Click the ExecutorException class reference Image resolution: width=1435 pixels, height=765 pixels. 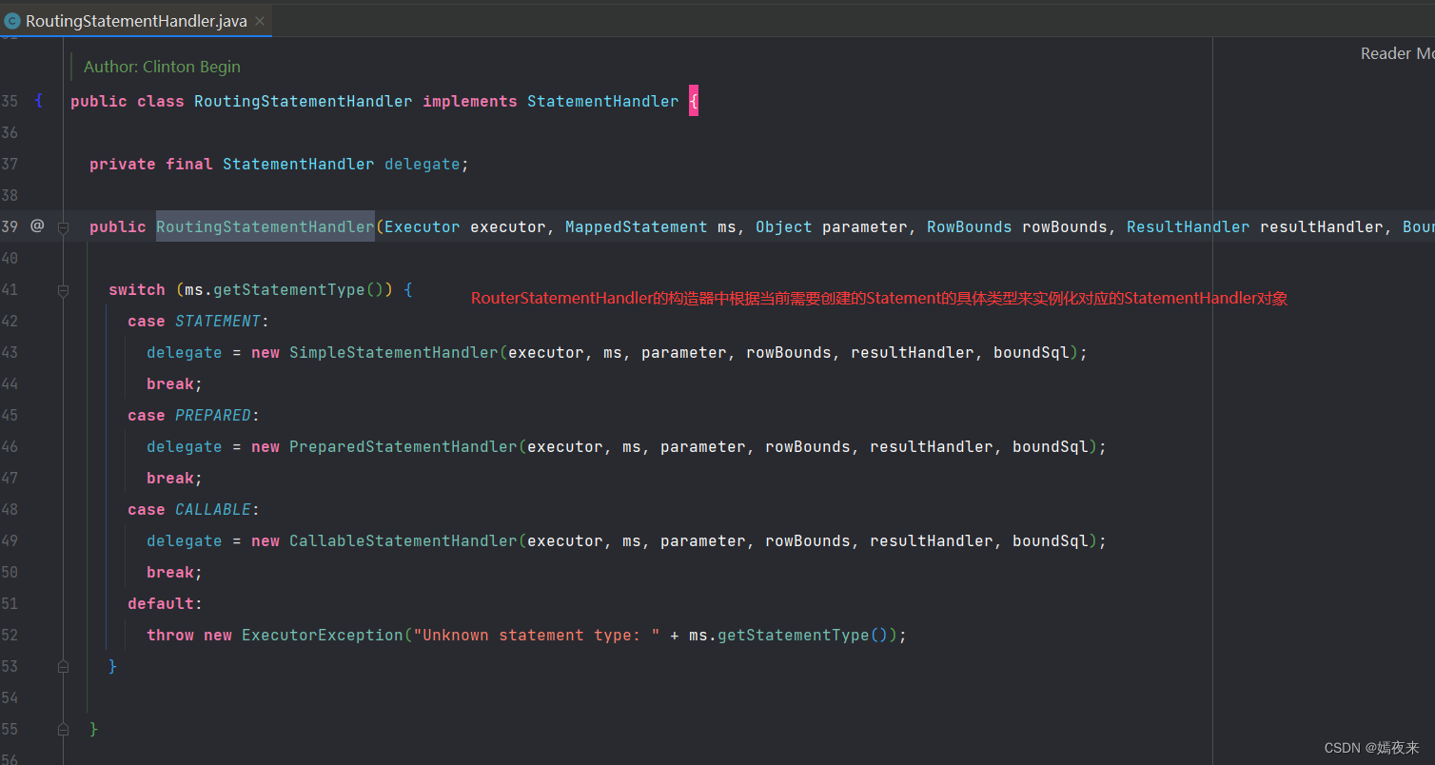[x=323, y=635]
